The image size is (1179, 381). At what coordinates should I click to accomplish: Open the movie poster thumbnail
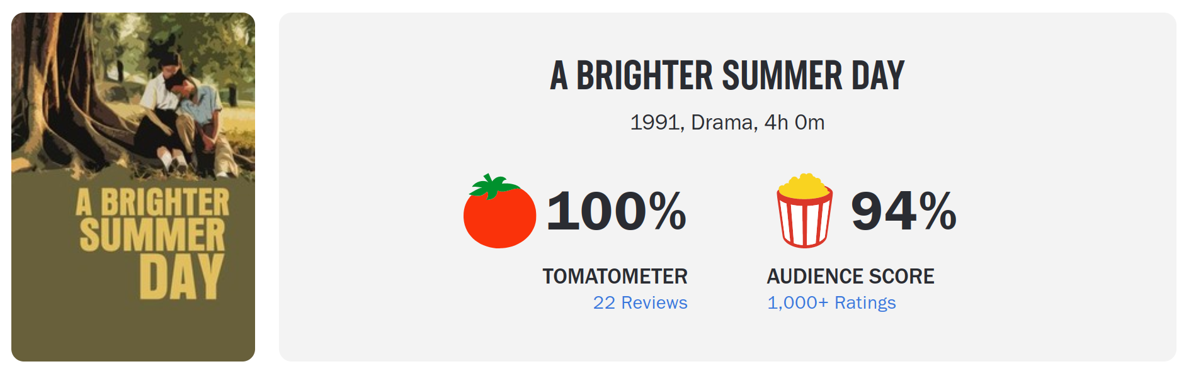[133, 187]
